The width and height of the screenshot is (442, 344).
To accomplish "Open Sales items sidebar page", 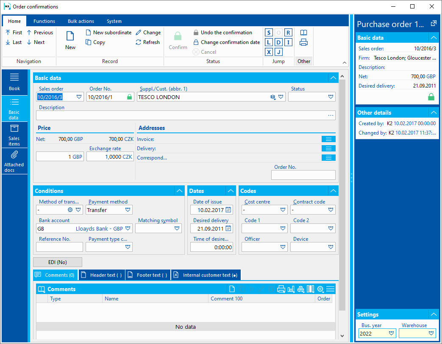I will [x=14, y=135].
